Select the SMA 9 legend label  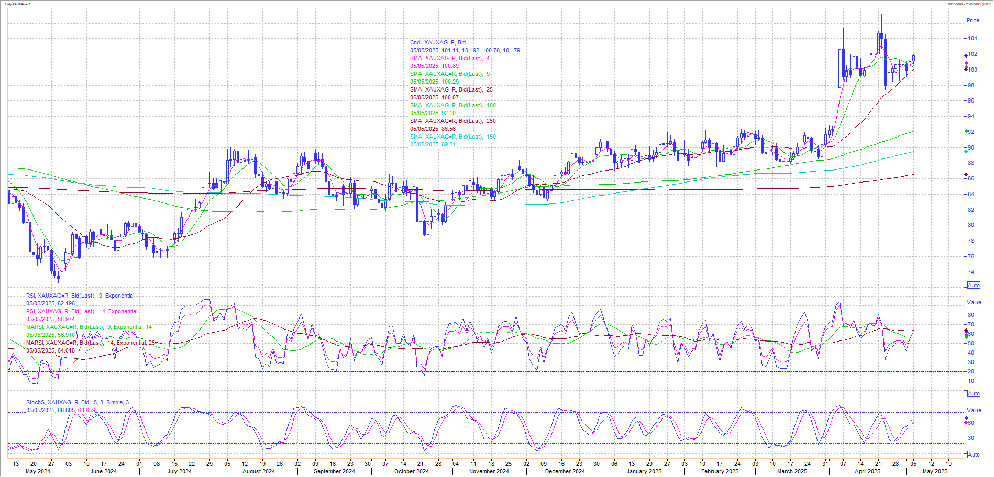click(x=450, y=74)
